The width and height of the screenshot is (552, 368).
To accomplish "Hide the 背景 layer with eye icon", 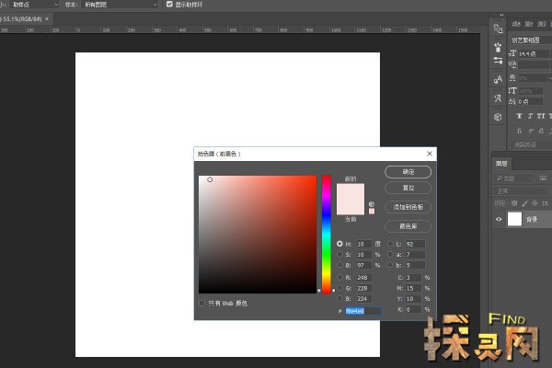I will point(497,219).
